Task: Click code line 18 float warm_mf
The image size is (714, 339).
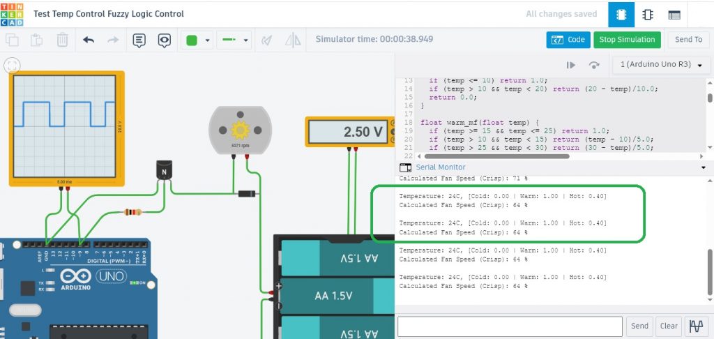Action: (480, 122)
